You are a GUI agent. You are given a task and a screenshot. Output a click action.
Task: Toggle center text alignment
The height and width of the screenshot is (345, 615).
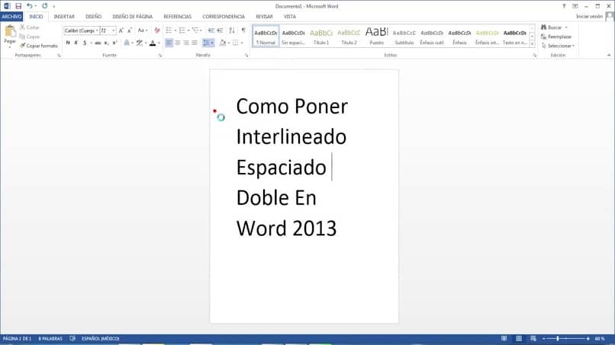click(x=178, y=43)
